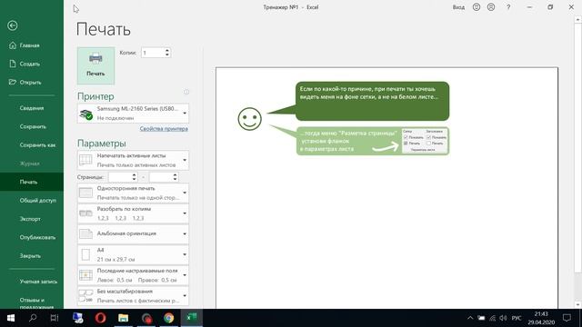This screenshot has height=327, width=582.
Task: Open taskbar search magnifier
Action: [33, 318]
